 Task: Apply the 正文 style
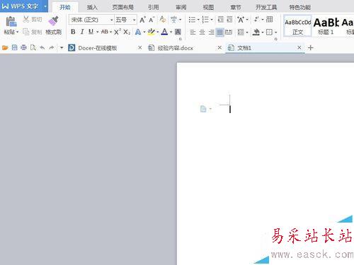pyautogui.click(x=297, y=26)
